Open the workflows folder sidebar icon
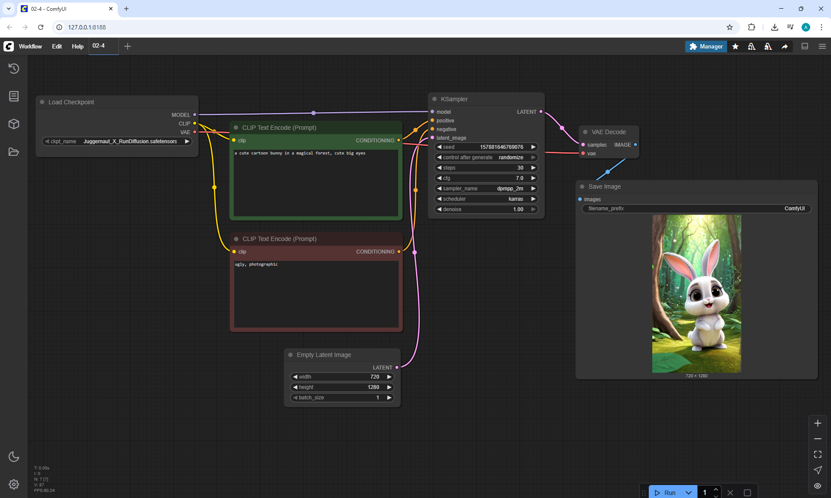831x498 pixels. [x=14, y=152]
